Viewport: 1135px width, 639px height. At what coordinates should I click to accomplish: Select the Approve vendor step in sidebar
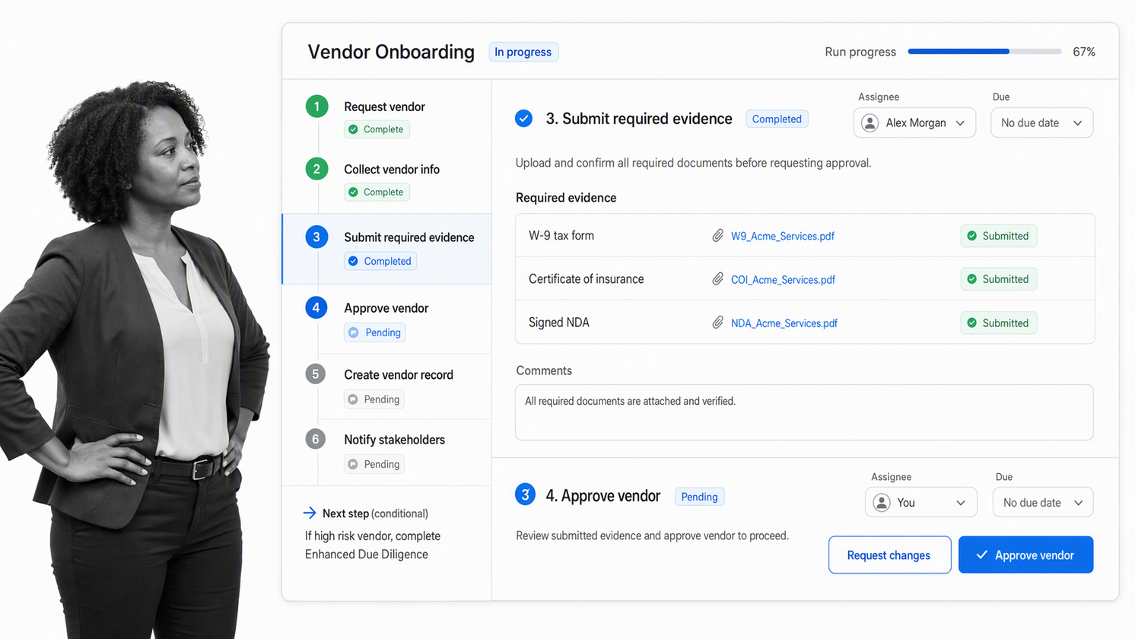coord(386,319)
